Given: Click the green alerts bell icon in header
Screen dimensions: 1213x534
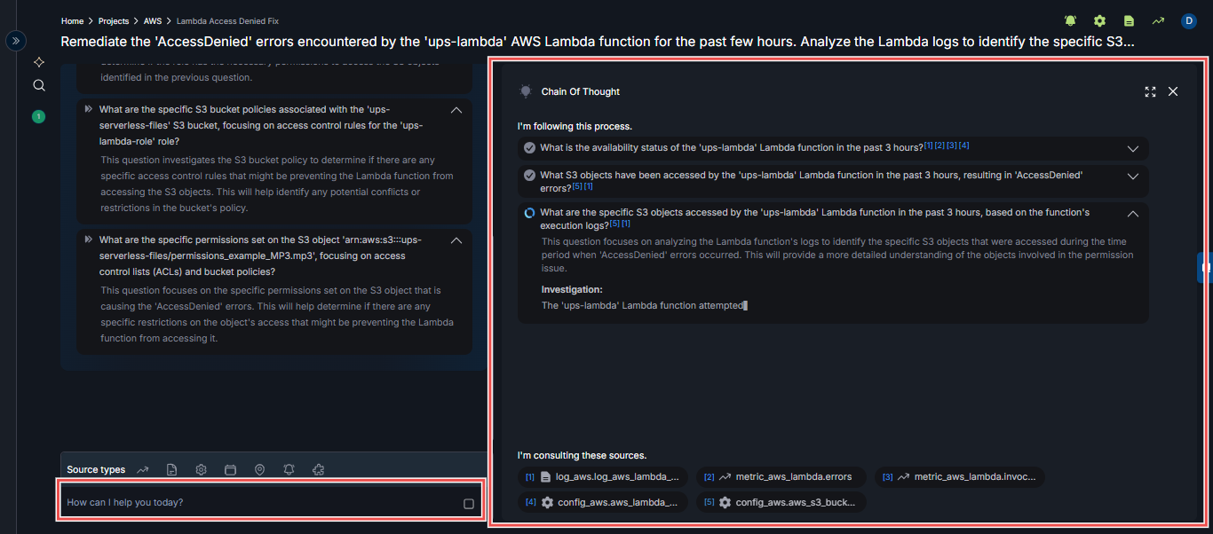Looking at the screenshot, I should point(1071,21).
